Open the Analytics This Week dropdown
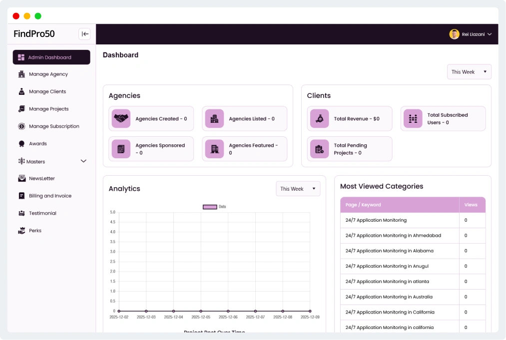This screenshot has width=506, height=340. coord(298,189)
